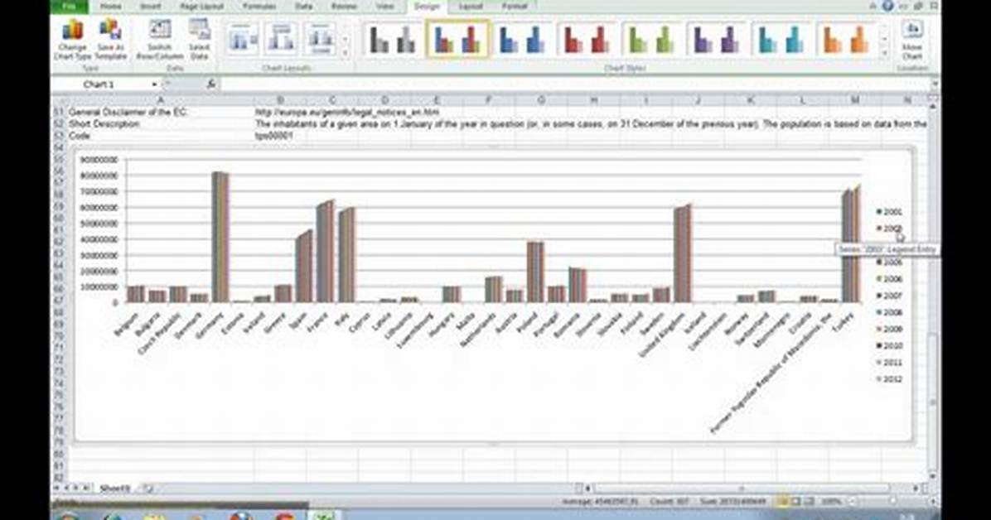This screenshot has width=991, height=520.
Task: Switch to the Data tab
Action: coord(303,7)
